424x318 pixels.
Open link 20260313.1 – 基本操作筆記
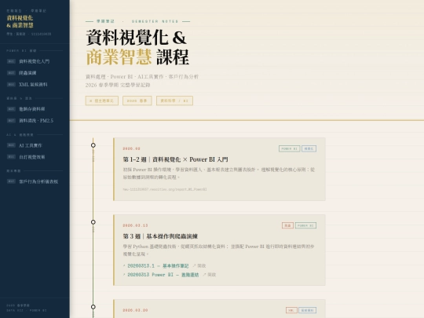(x=158, y=266)
